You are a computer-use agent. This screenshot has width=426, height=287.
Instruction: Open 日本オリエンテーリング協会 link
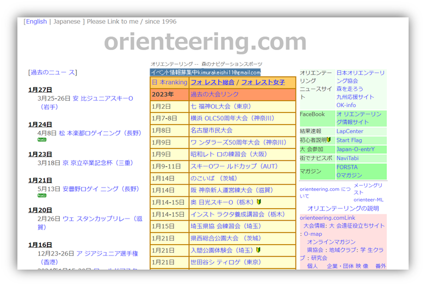[x=361, y=77]
